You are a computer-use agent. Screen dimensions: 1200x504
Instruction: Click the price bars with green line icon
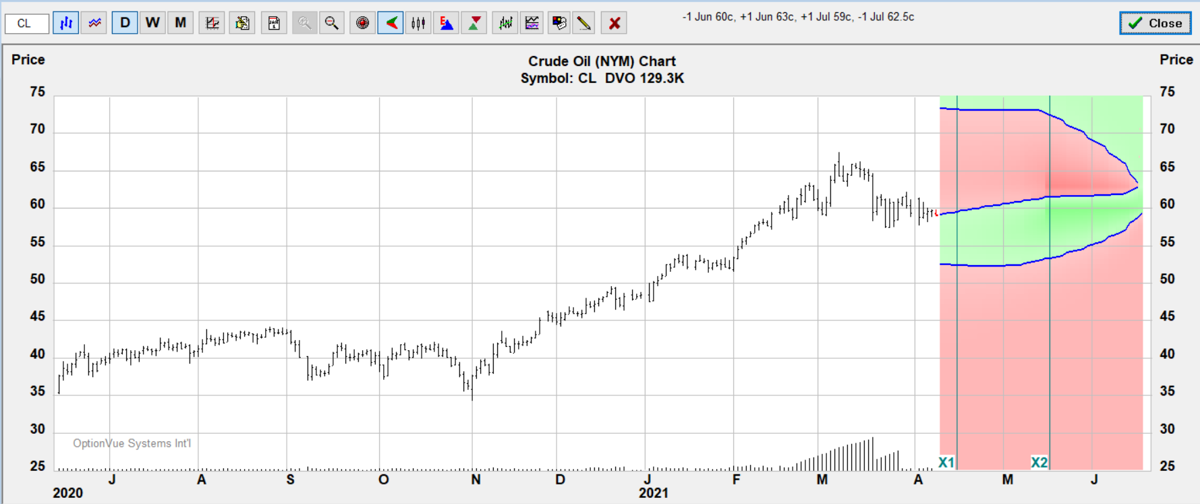coord(505,23)
